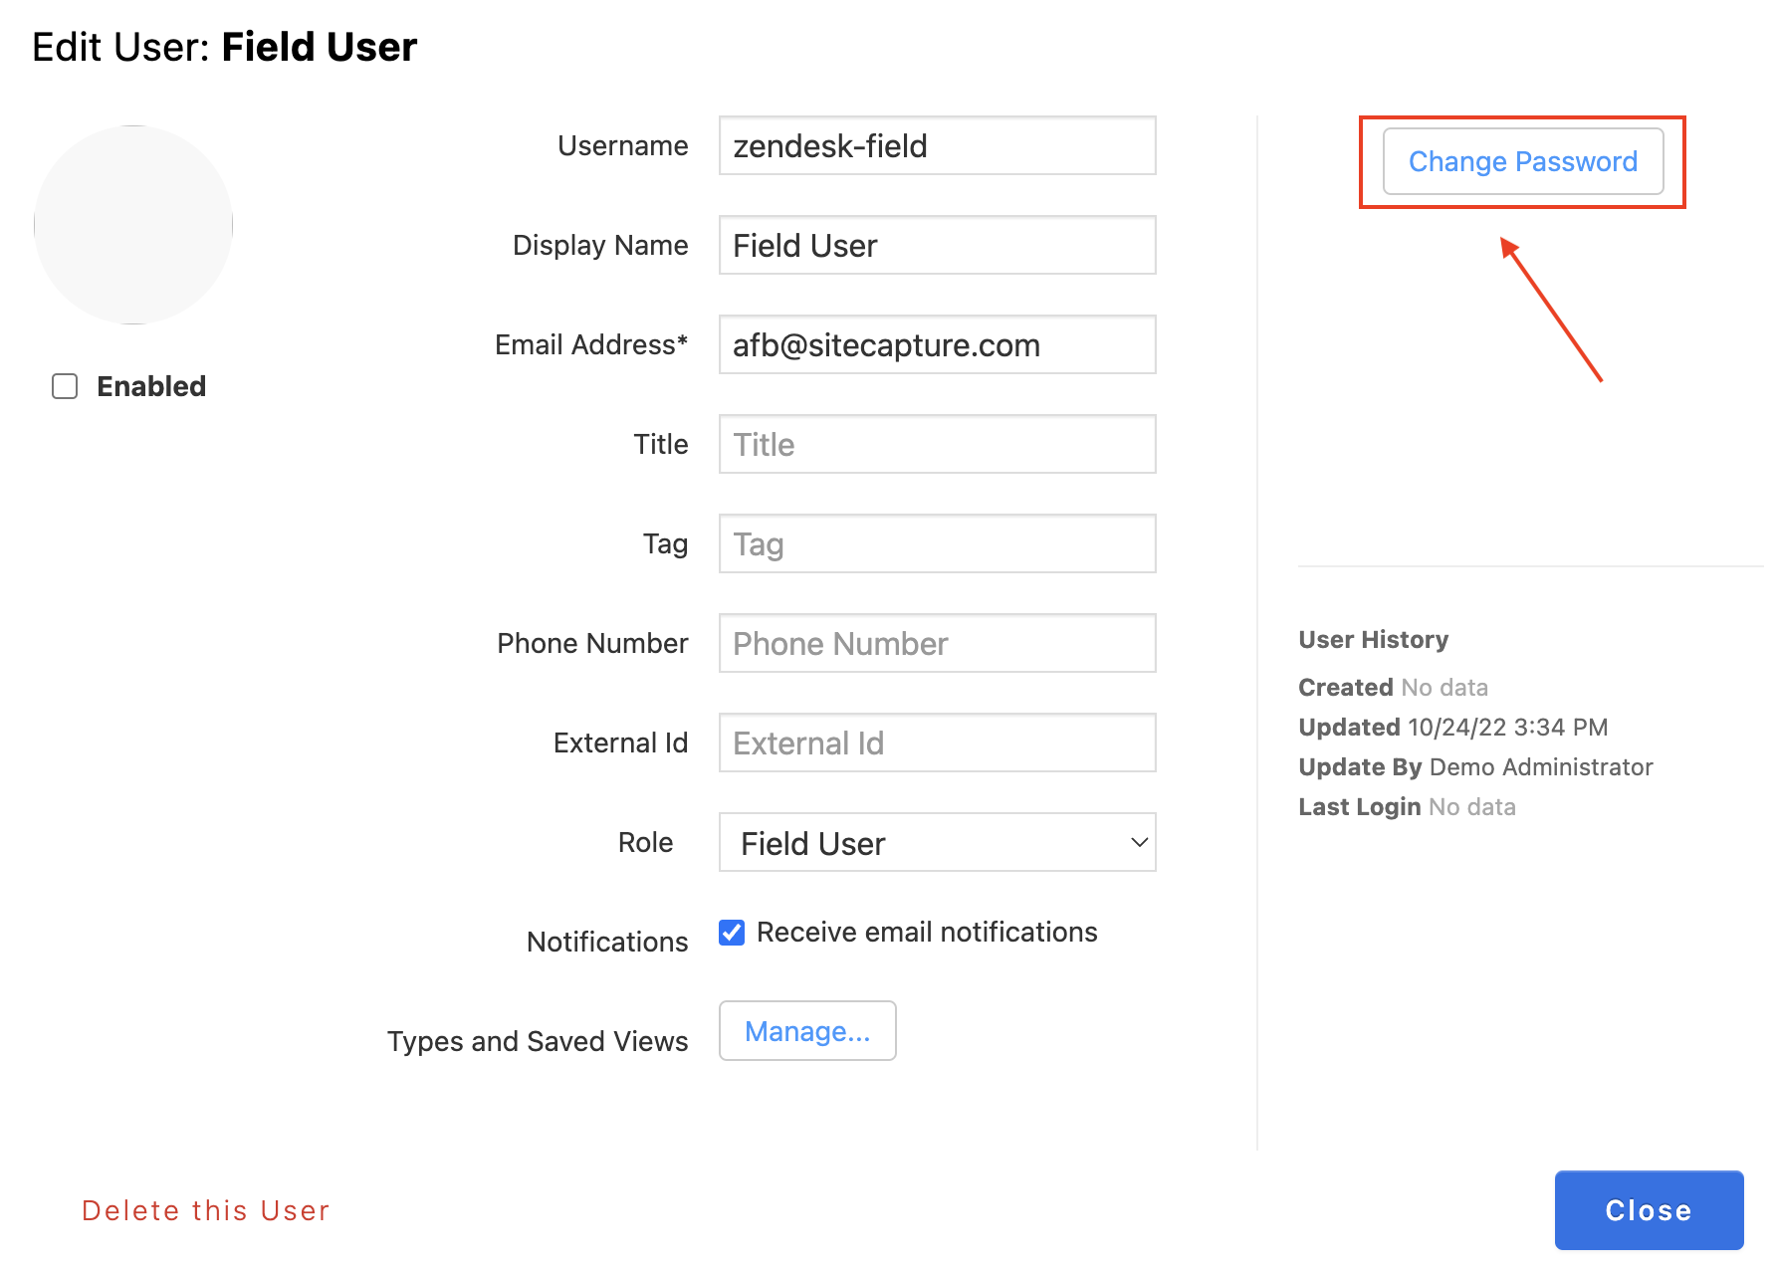Click the circular user avatar placeholder

click(133, 225)
